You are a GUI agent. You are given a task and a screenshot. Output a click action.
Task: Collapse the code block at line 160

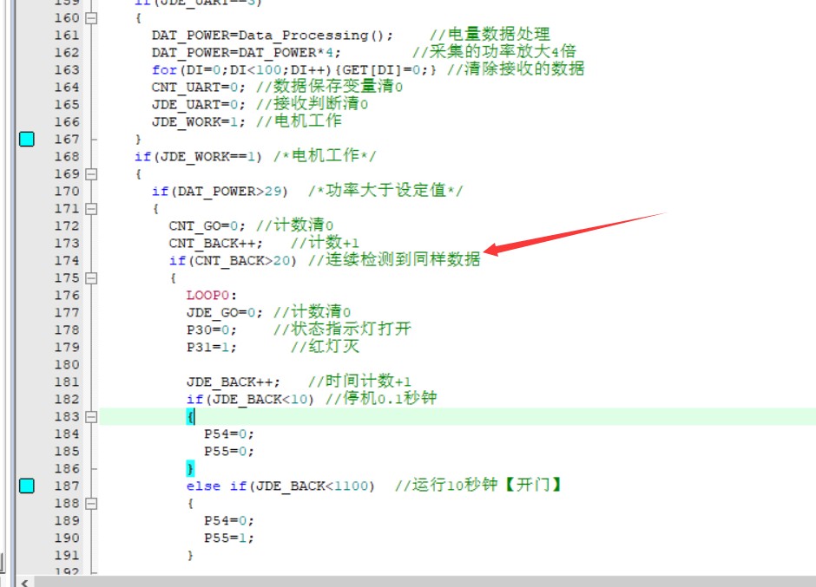coord(92,18)
